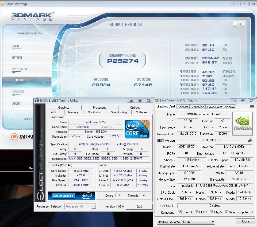Click the GPU Clock 870 MHz field

tap(185, 192)
